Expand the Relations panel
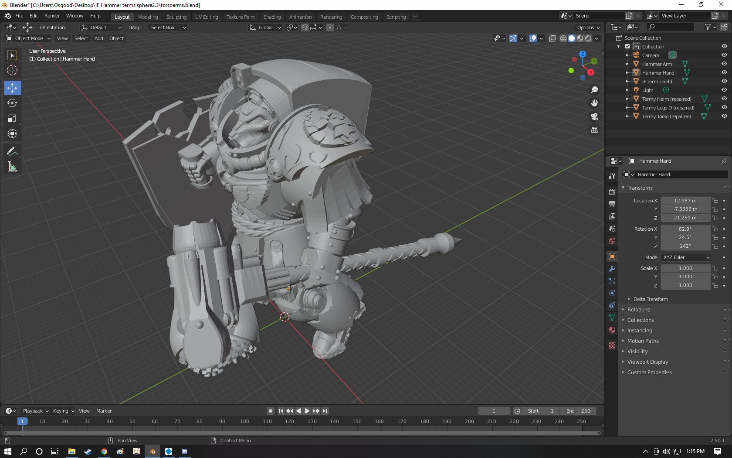This screenshot has height=458, width=732. click(x=638, y=310)
